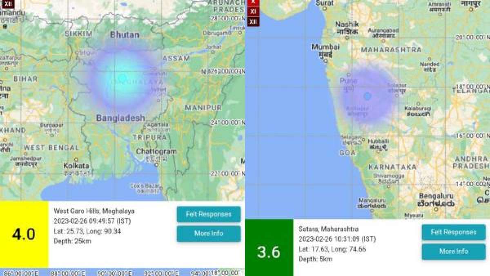Viewport: 490px width, 276px height.
Task: Select the West Garo Hills, Meghalaya location text
Action: (x=94, y=211)
